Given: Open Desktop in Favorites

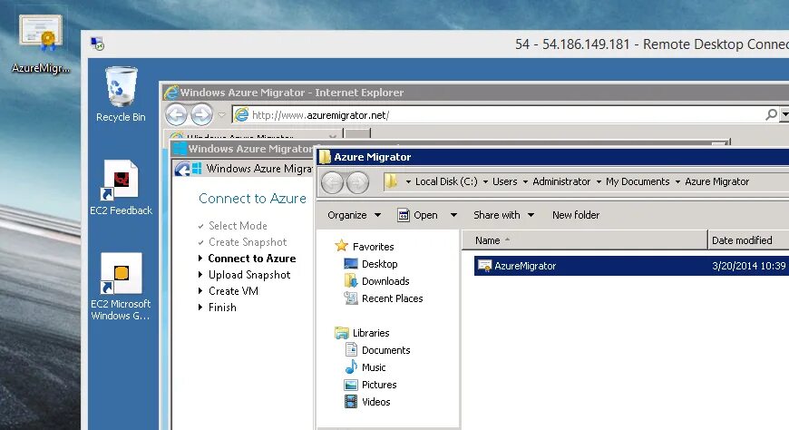Looking at the screenshot, I should coord(371,264).
